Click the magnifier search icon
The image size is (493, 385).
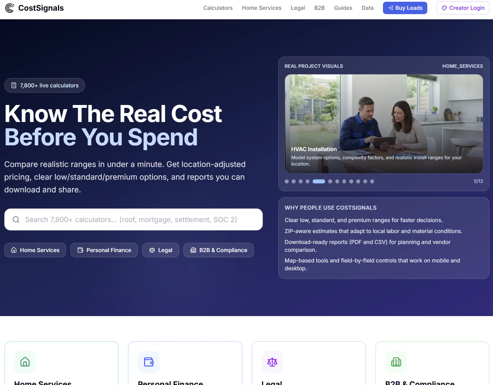pyautogui.click(x=16, y=219)
